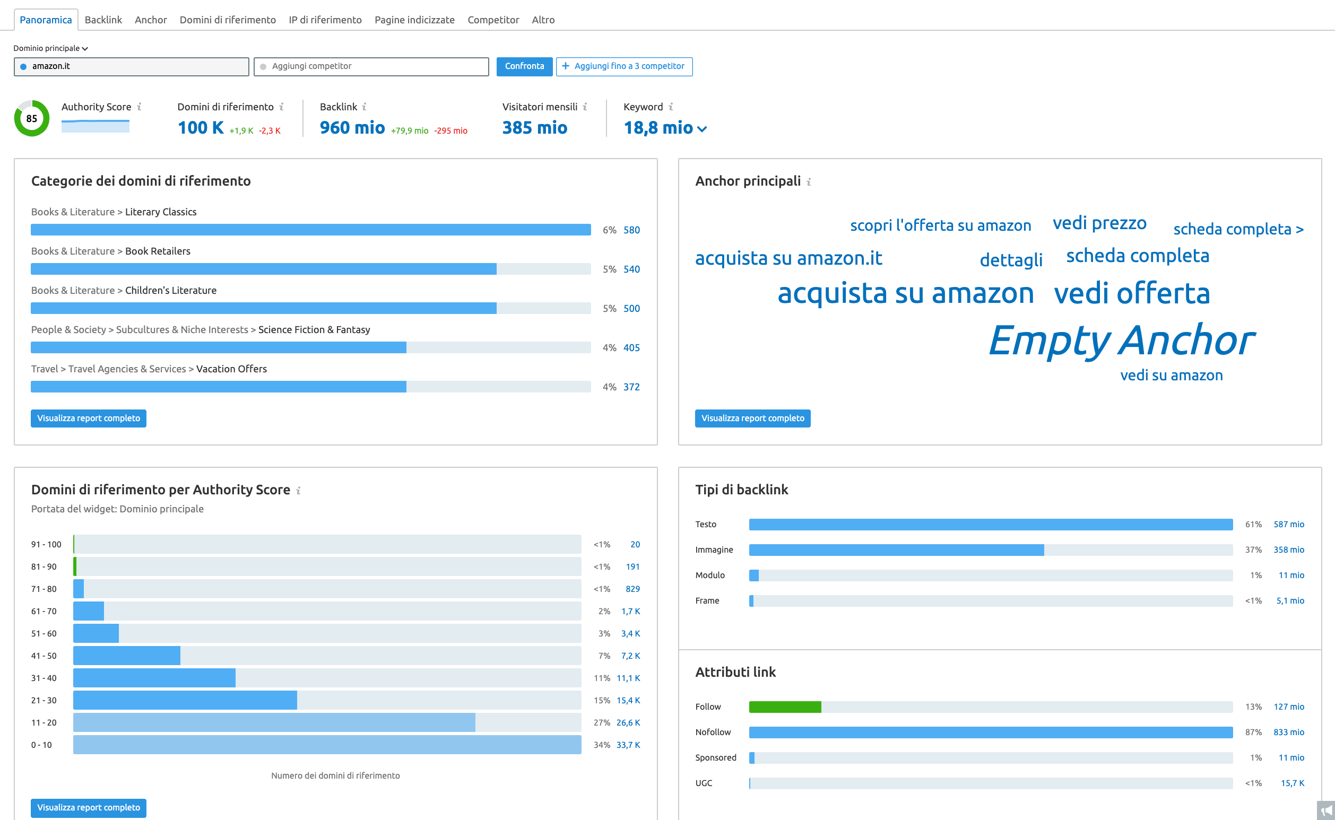This screenshot has height=820, width=1335.
Task: Click the Confronta button
Action: pyautogui.click(x=525, y=66)
